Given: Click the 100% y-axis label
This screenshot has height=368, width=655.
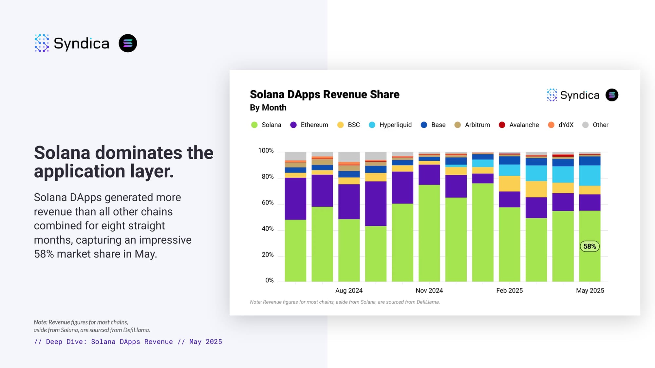Looking at the screenshot, I should (x=266, y=150).
